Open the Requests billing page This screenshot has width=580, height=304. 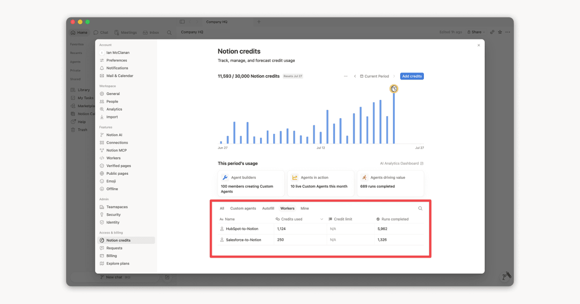point(126,248)
